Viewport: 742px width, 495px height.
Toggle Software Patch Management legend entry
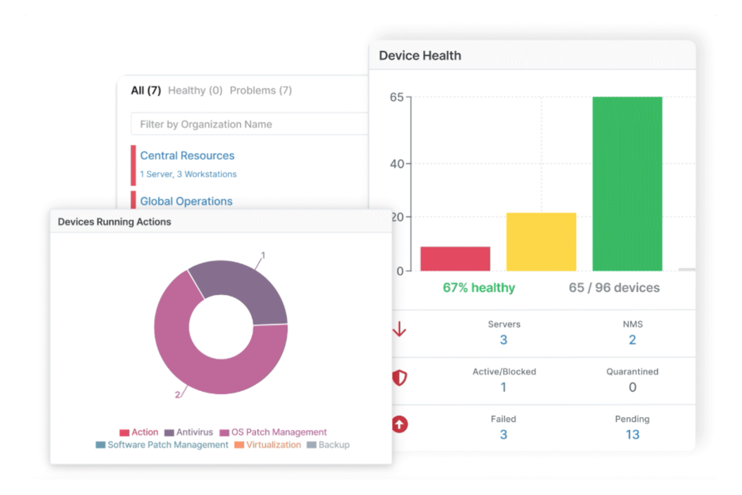coord(162,445)
